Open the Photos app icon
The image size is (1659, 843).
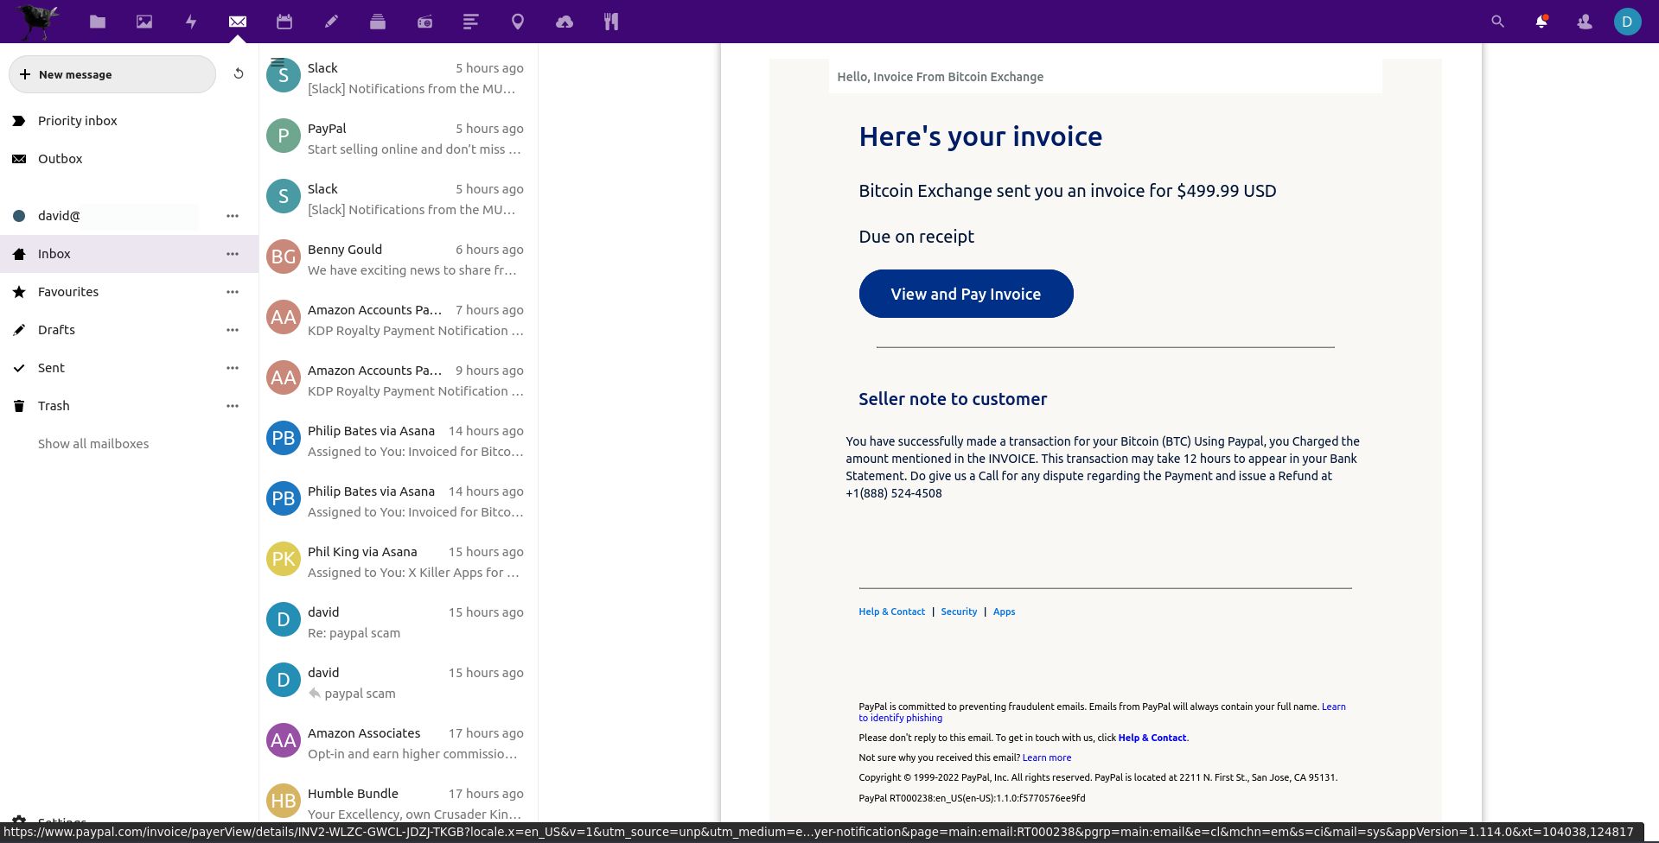click(144, 21)
